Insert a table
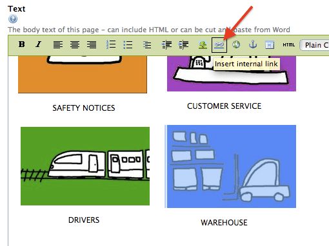This screenshot has width=329, height=246. (x=270, y=44)
